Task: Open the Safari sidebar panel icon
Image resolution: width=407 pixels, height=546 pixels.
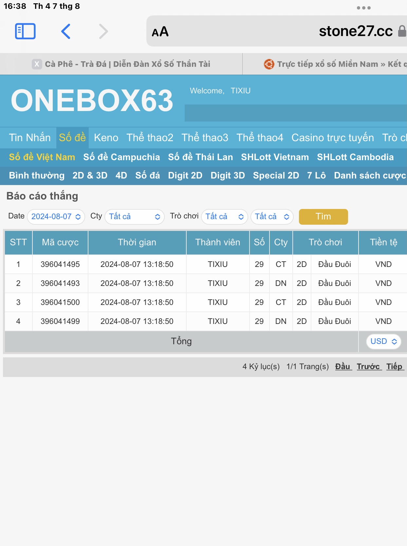Action: (25, 31)
